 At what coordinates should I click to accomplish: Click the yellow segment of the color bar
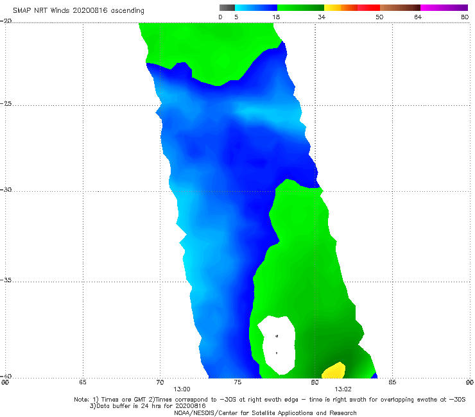point(332,8)
